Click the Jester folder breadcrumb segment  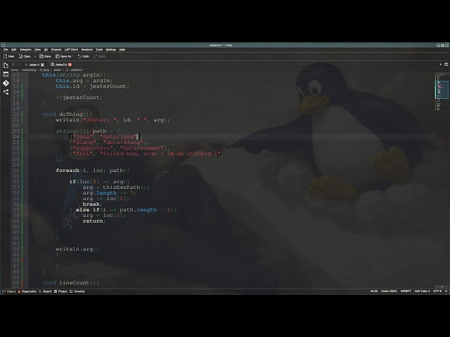click(x=57, y=70)
